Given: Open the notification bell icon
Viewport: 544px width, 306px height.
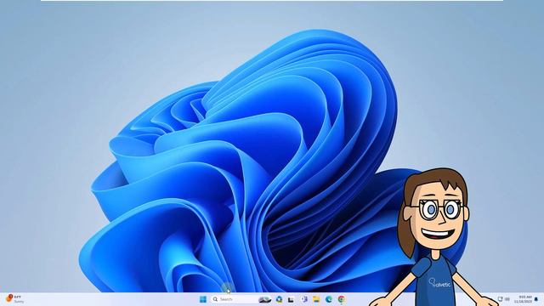Looking at the screenshot, I should click(536, 299).
